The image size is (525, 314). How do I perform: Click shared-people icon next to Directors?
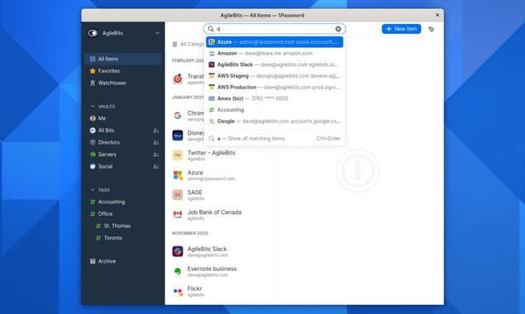click(x=155, y=143)
